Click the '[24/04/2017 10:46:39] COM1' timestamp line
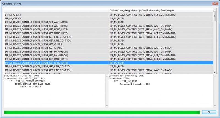 pyautogui.click(x=22, y=76)
